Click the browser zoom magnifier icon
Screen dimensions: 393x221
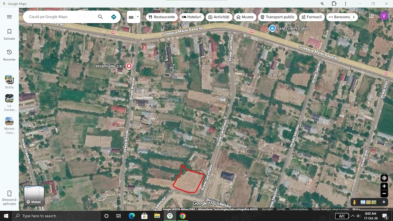pos(322,4)
